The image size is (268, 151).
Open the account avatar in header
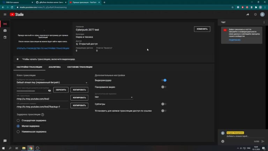[x=262, y=15]
